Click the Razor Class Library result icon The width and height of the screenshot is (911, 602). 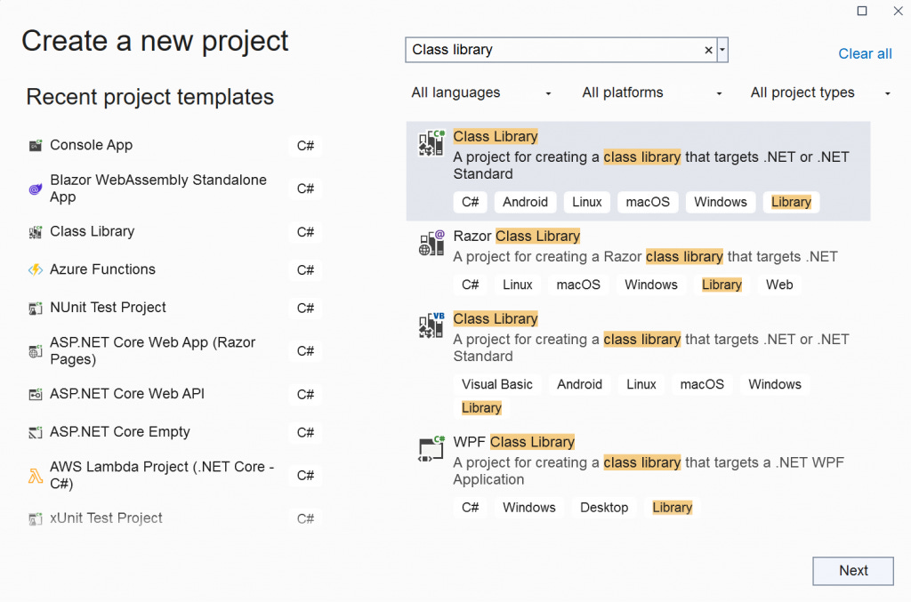tap(431, 243)
